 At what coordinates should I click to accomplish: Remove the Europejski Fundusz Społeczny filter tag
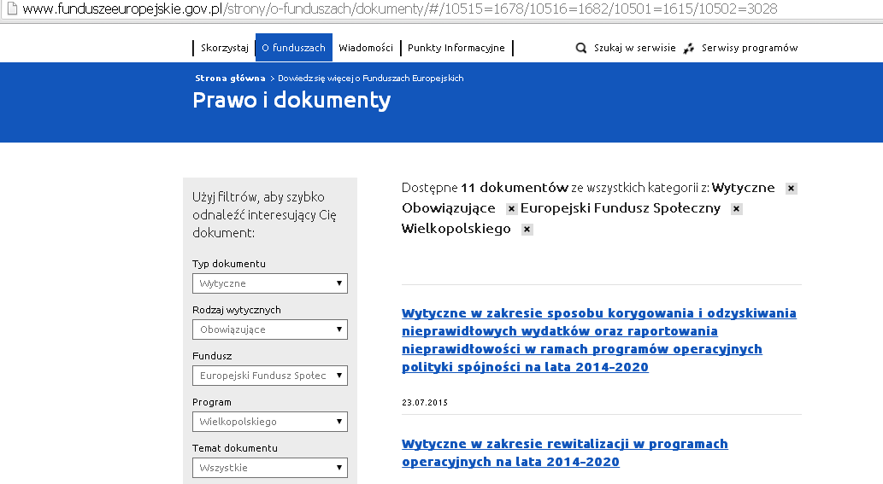point(737,209)
